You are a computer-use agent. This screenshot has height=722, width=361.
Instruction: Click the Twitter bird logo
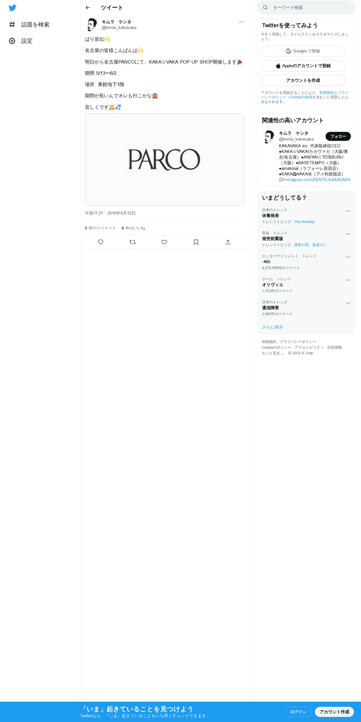coord(12,8)
